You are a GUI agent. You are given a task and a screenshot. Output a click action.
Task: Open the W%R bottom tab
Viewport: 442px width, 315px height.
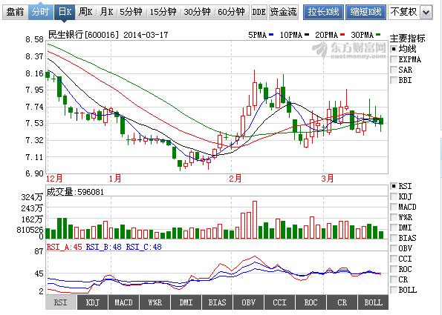[155, 302]
